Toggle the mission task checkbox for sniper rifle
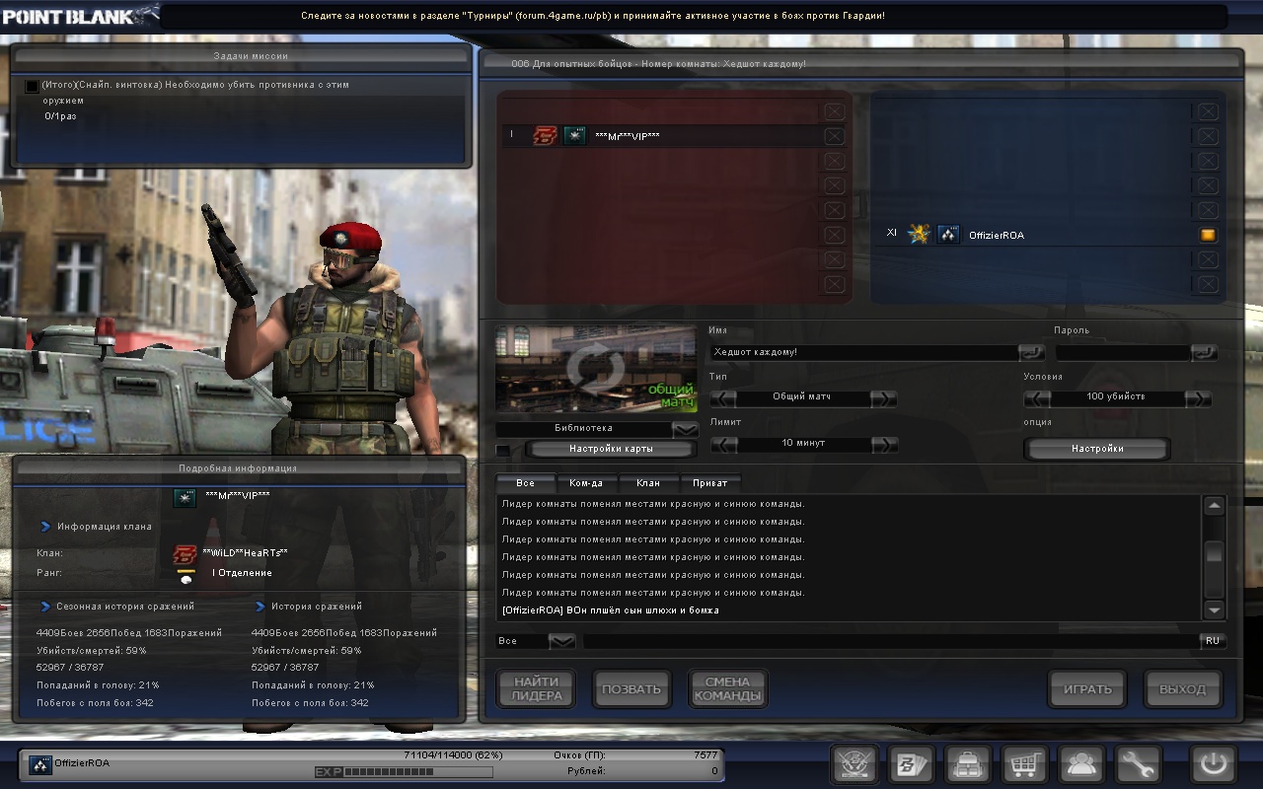This screenshot has width=1263, height=789. coord(32,87)
